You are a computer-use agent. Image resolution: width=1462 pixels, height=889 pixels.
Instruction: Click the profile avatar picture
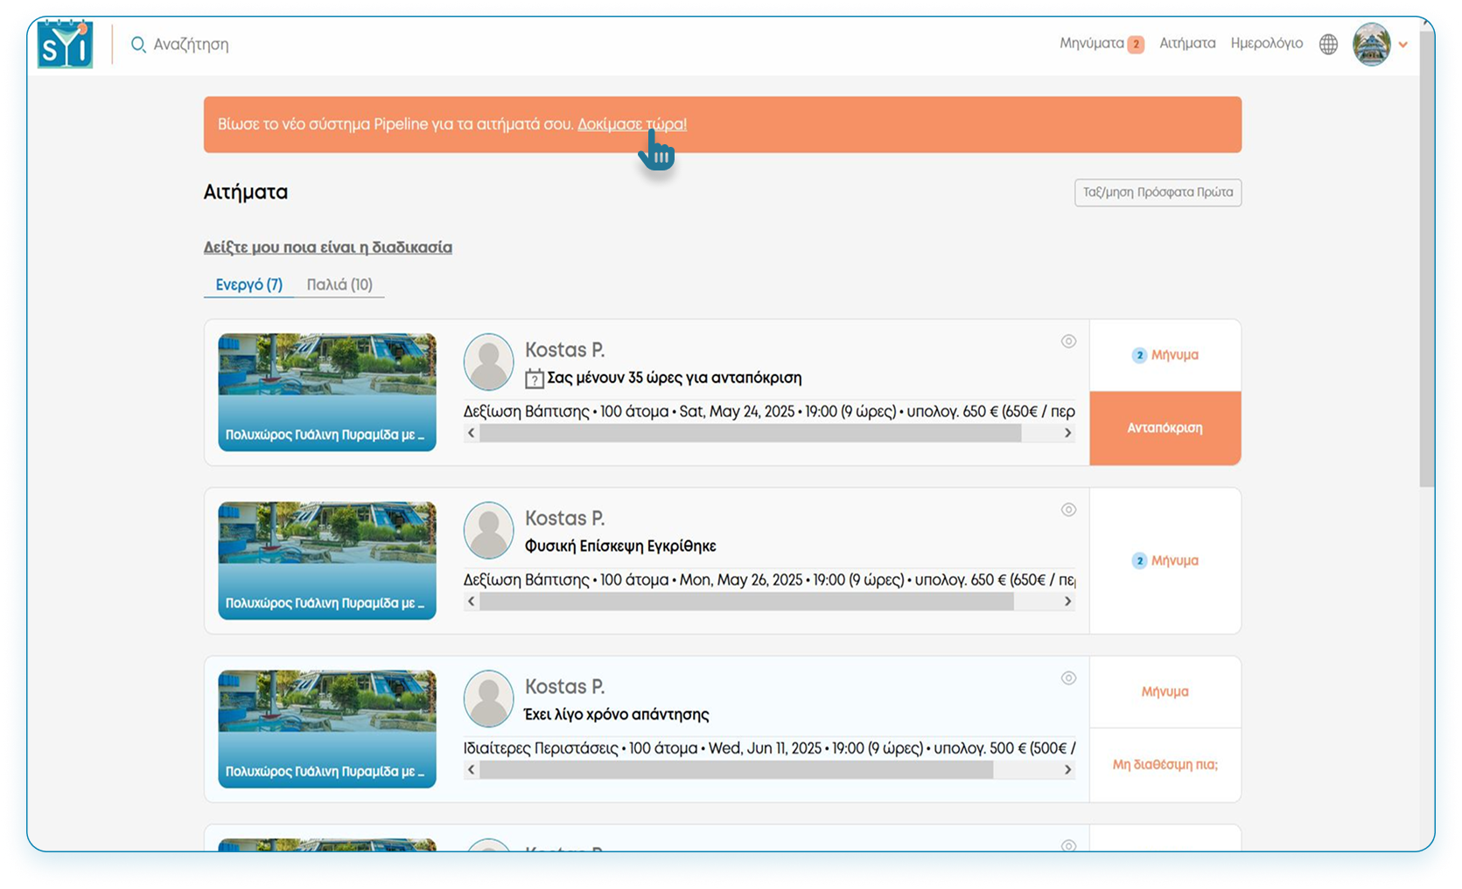click(1371, 45)
